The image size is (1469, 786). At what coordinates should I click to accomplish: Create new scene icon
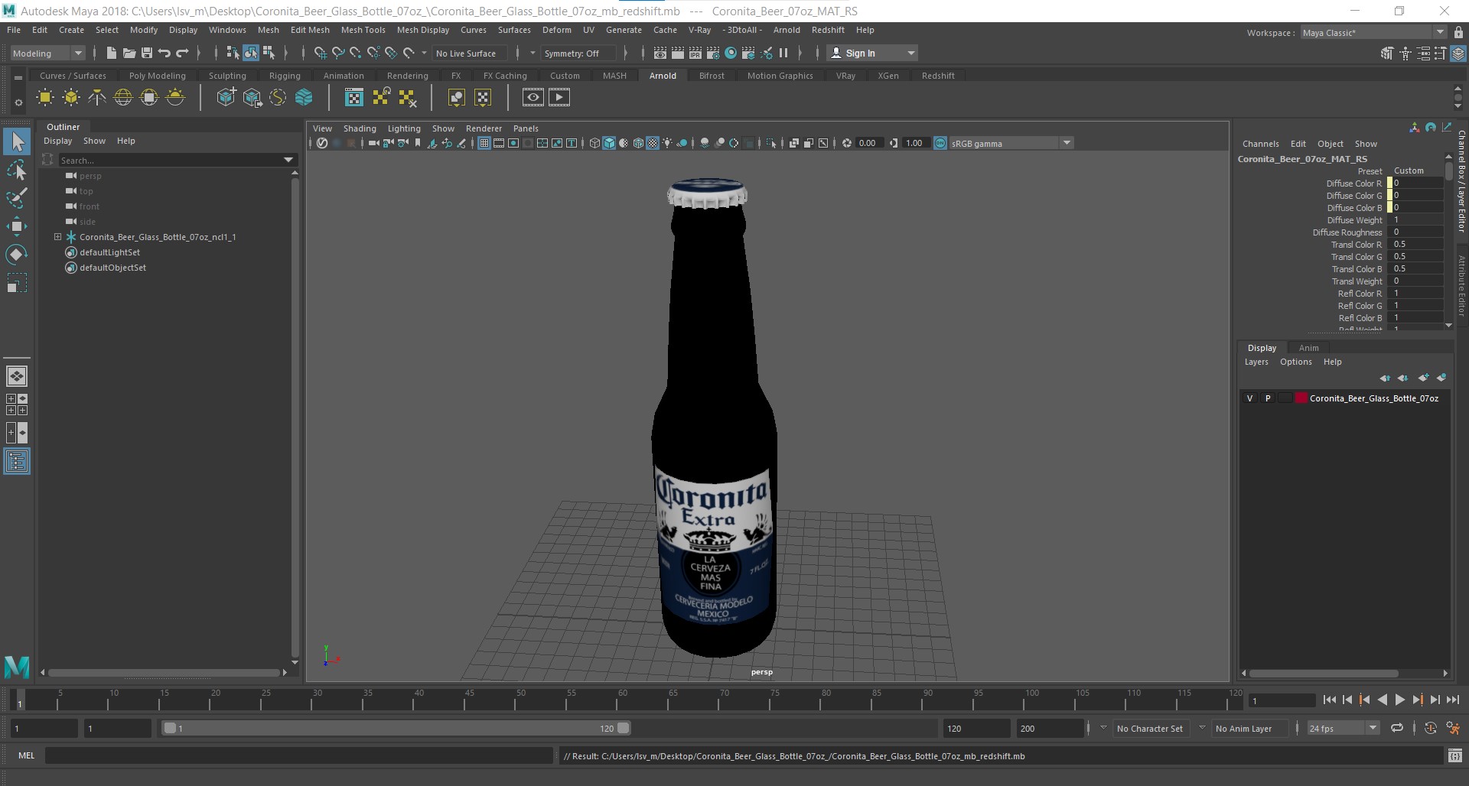(x=111, y=53)
